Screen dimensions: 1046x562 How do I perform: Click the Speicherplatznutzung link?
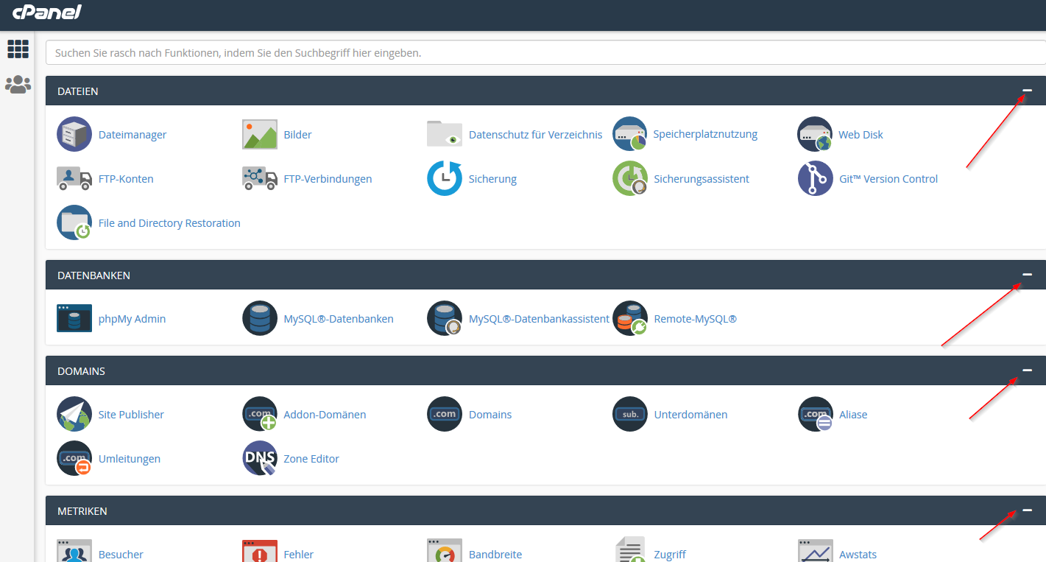point(705,134)
